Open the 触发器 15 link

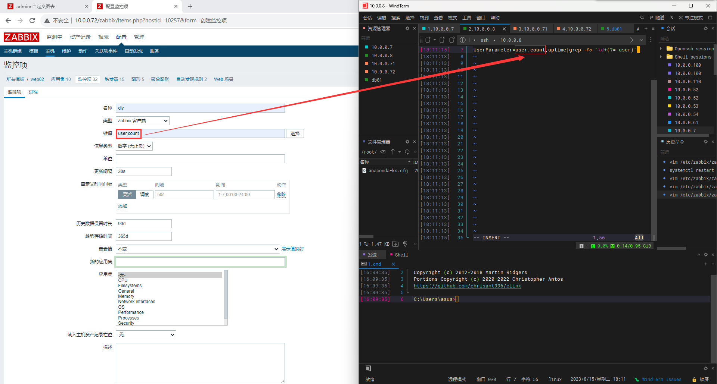(x=114, y=79)
